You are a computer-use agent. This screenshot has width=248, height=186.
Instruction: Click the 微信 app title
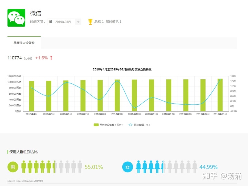tap(36, 13)
